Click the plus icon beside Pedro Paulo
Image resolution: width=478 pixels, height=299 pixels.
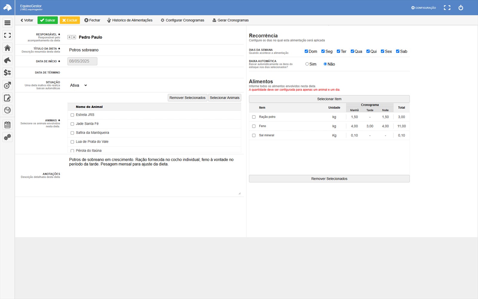[69, 37]
